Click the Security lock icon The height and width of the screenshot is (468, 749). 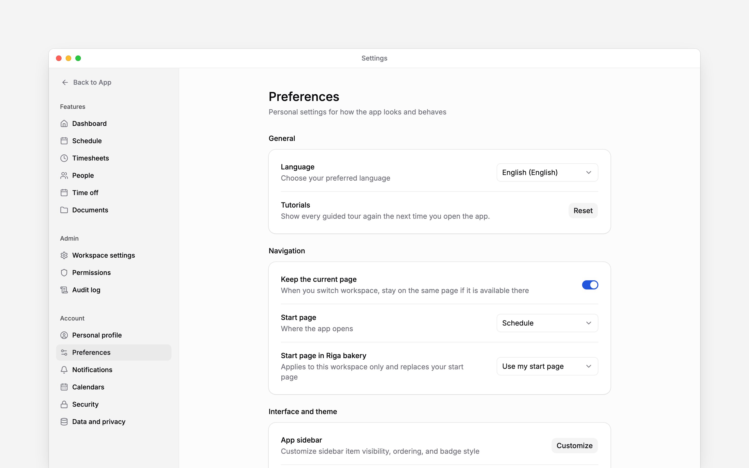(64, 405)
